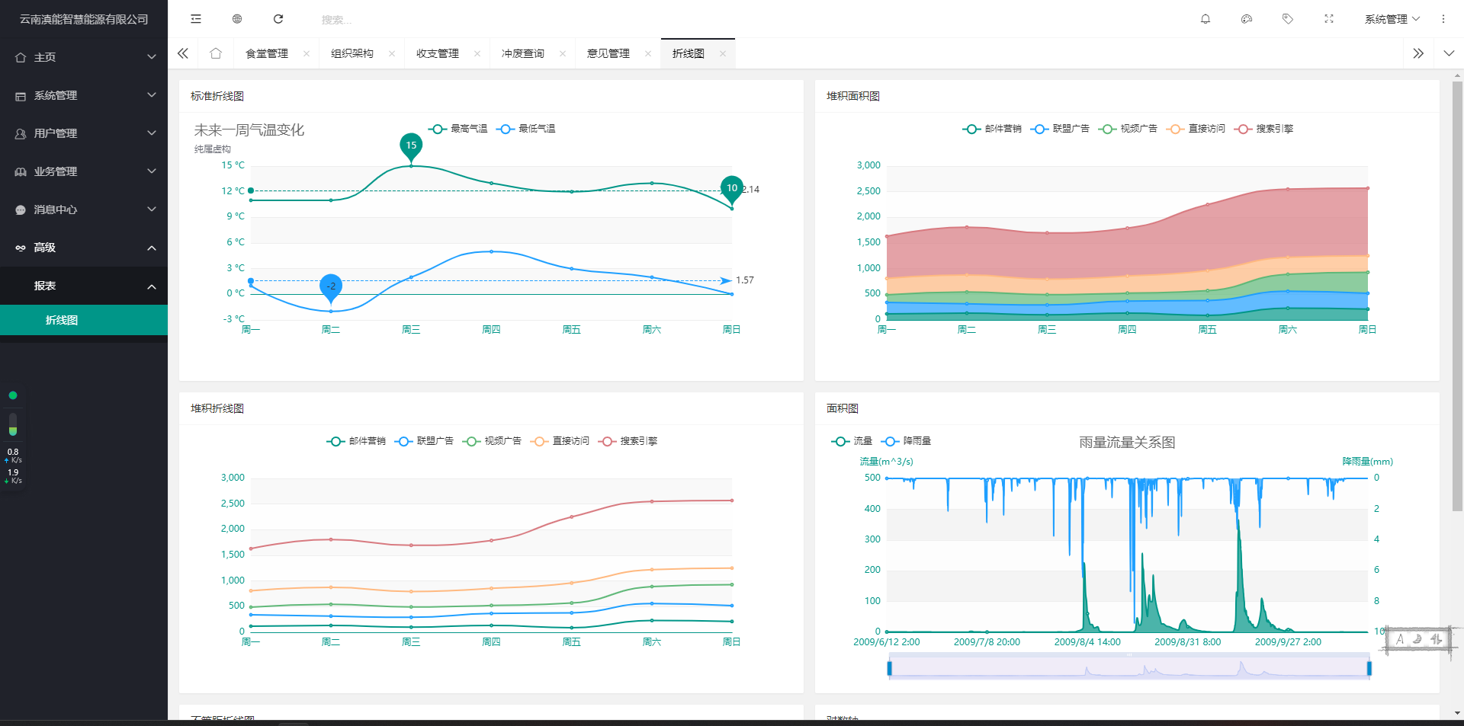Toggle 搜索引擎 legend in 堆积面积图
Viewport: 1464px width, 726px height.
click(1263, 129)
